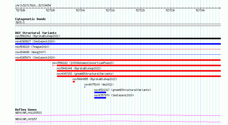228x125 pixels.
Task: Open label nsv834698 (Wong2007)
Action: click(x=31, y=52)
